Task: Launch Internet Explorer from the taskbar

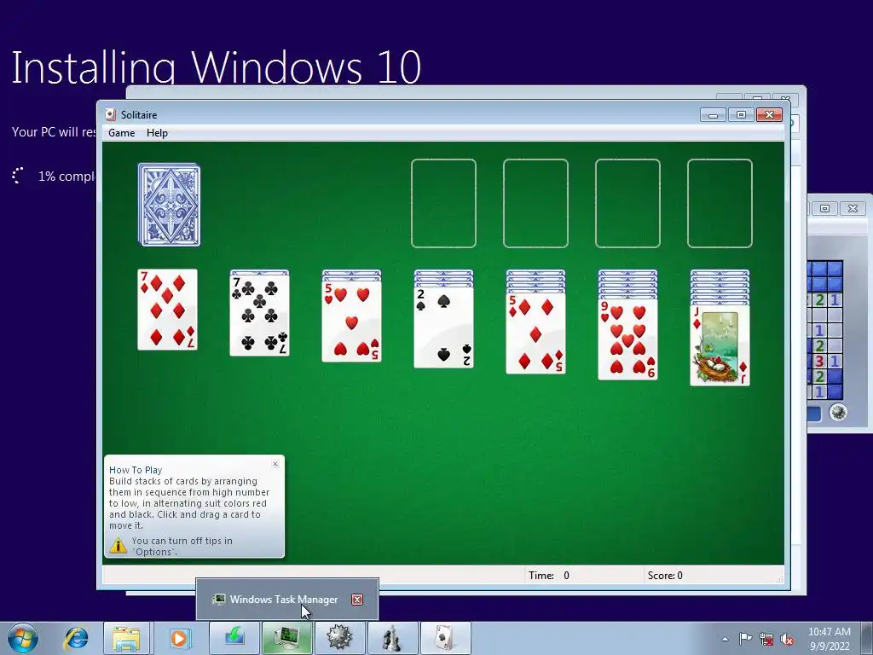Action: pyautogui.click(x=76, y=638)
